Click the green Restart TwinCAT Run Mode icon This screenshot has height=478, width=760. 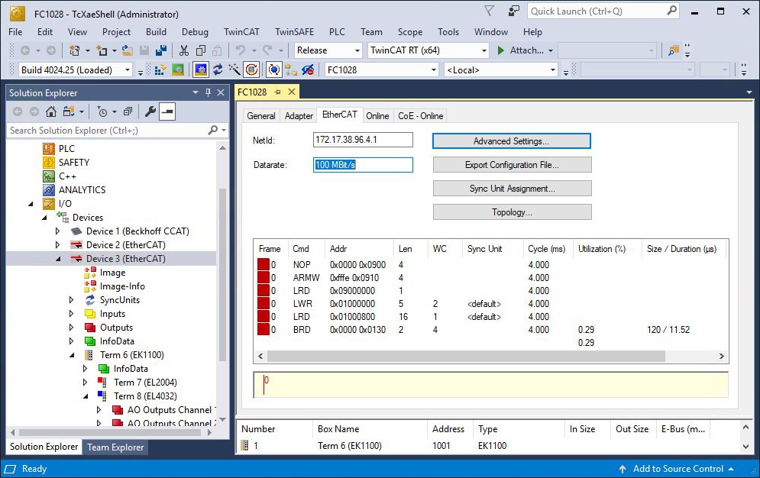click(178, 70)
